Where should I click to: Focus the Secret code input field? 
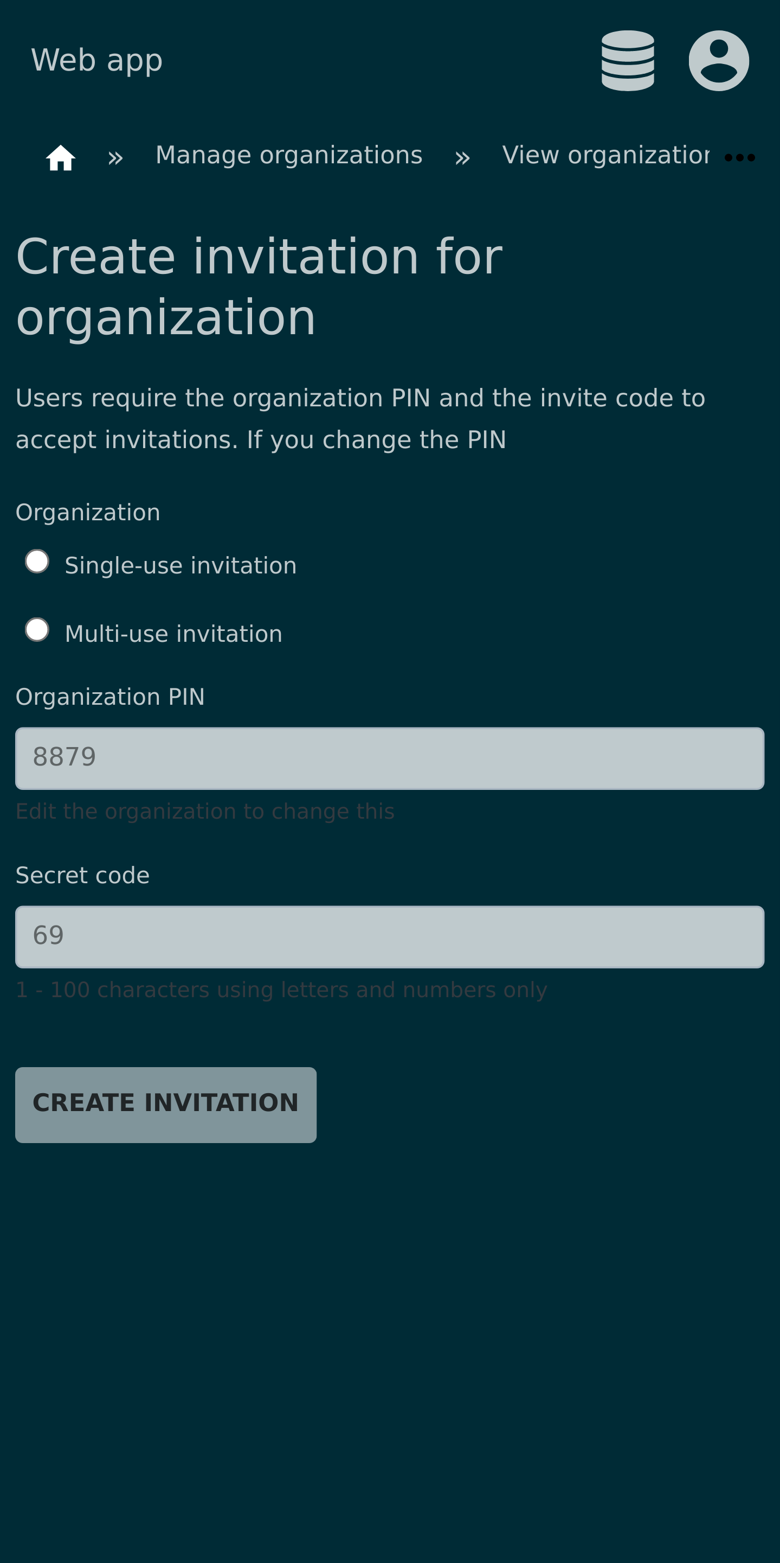coord(389,936)
